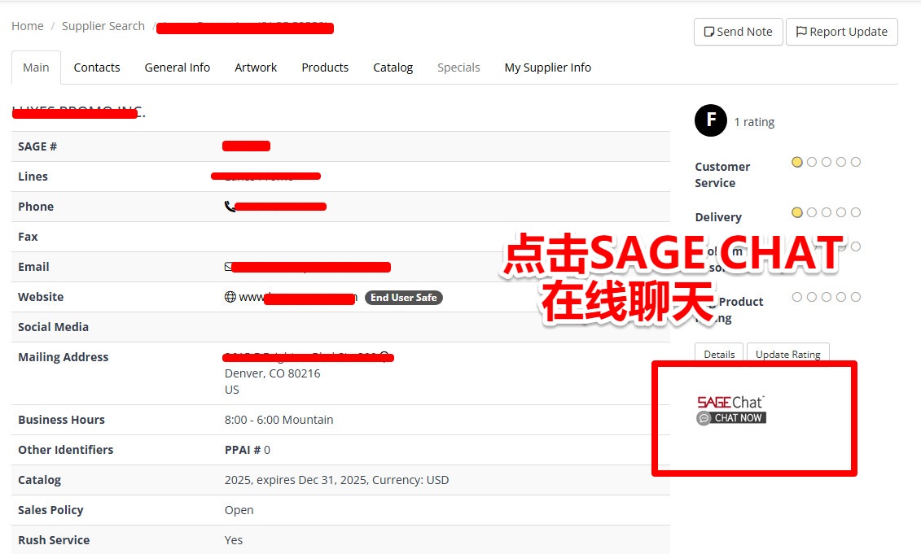Viewport: 921px width, 554px height.
Task: Open the General Info tab
Action: click(x=178, y=68)
